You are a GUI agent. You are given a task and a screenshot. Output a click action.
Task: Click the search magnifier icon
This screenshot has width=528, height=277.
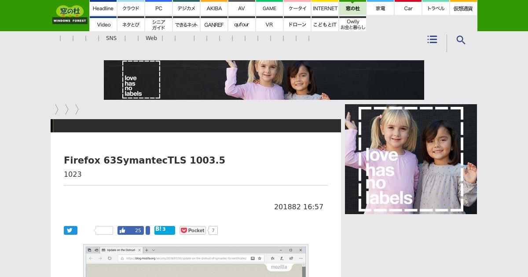click(461, 40)
